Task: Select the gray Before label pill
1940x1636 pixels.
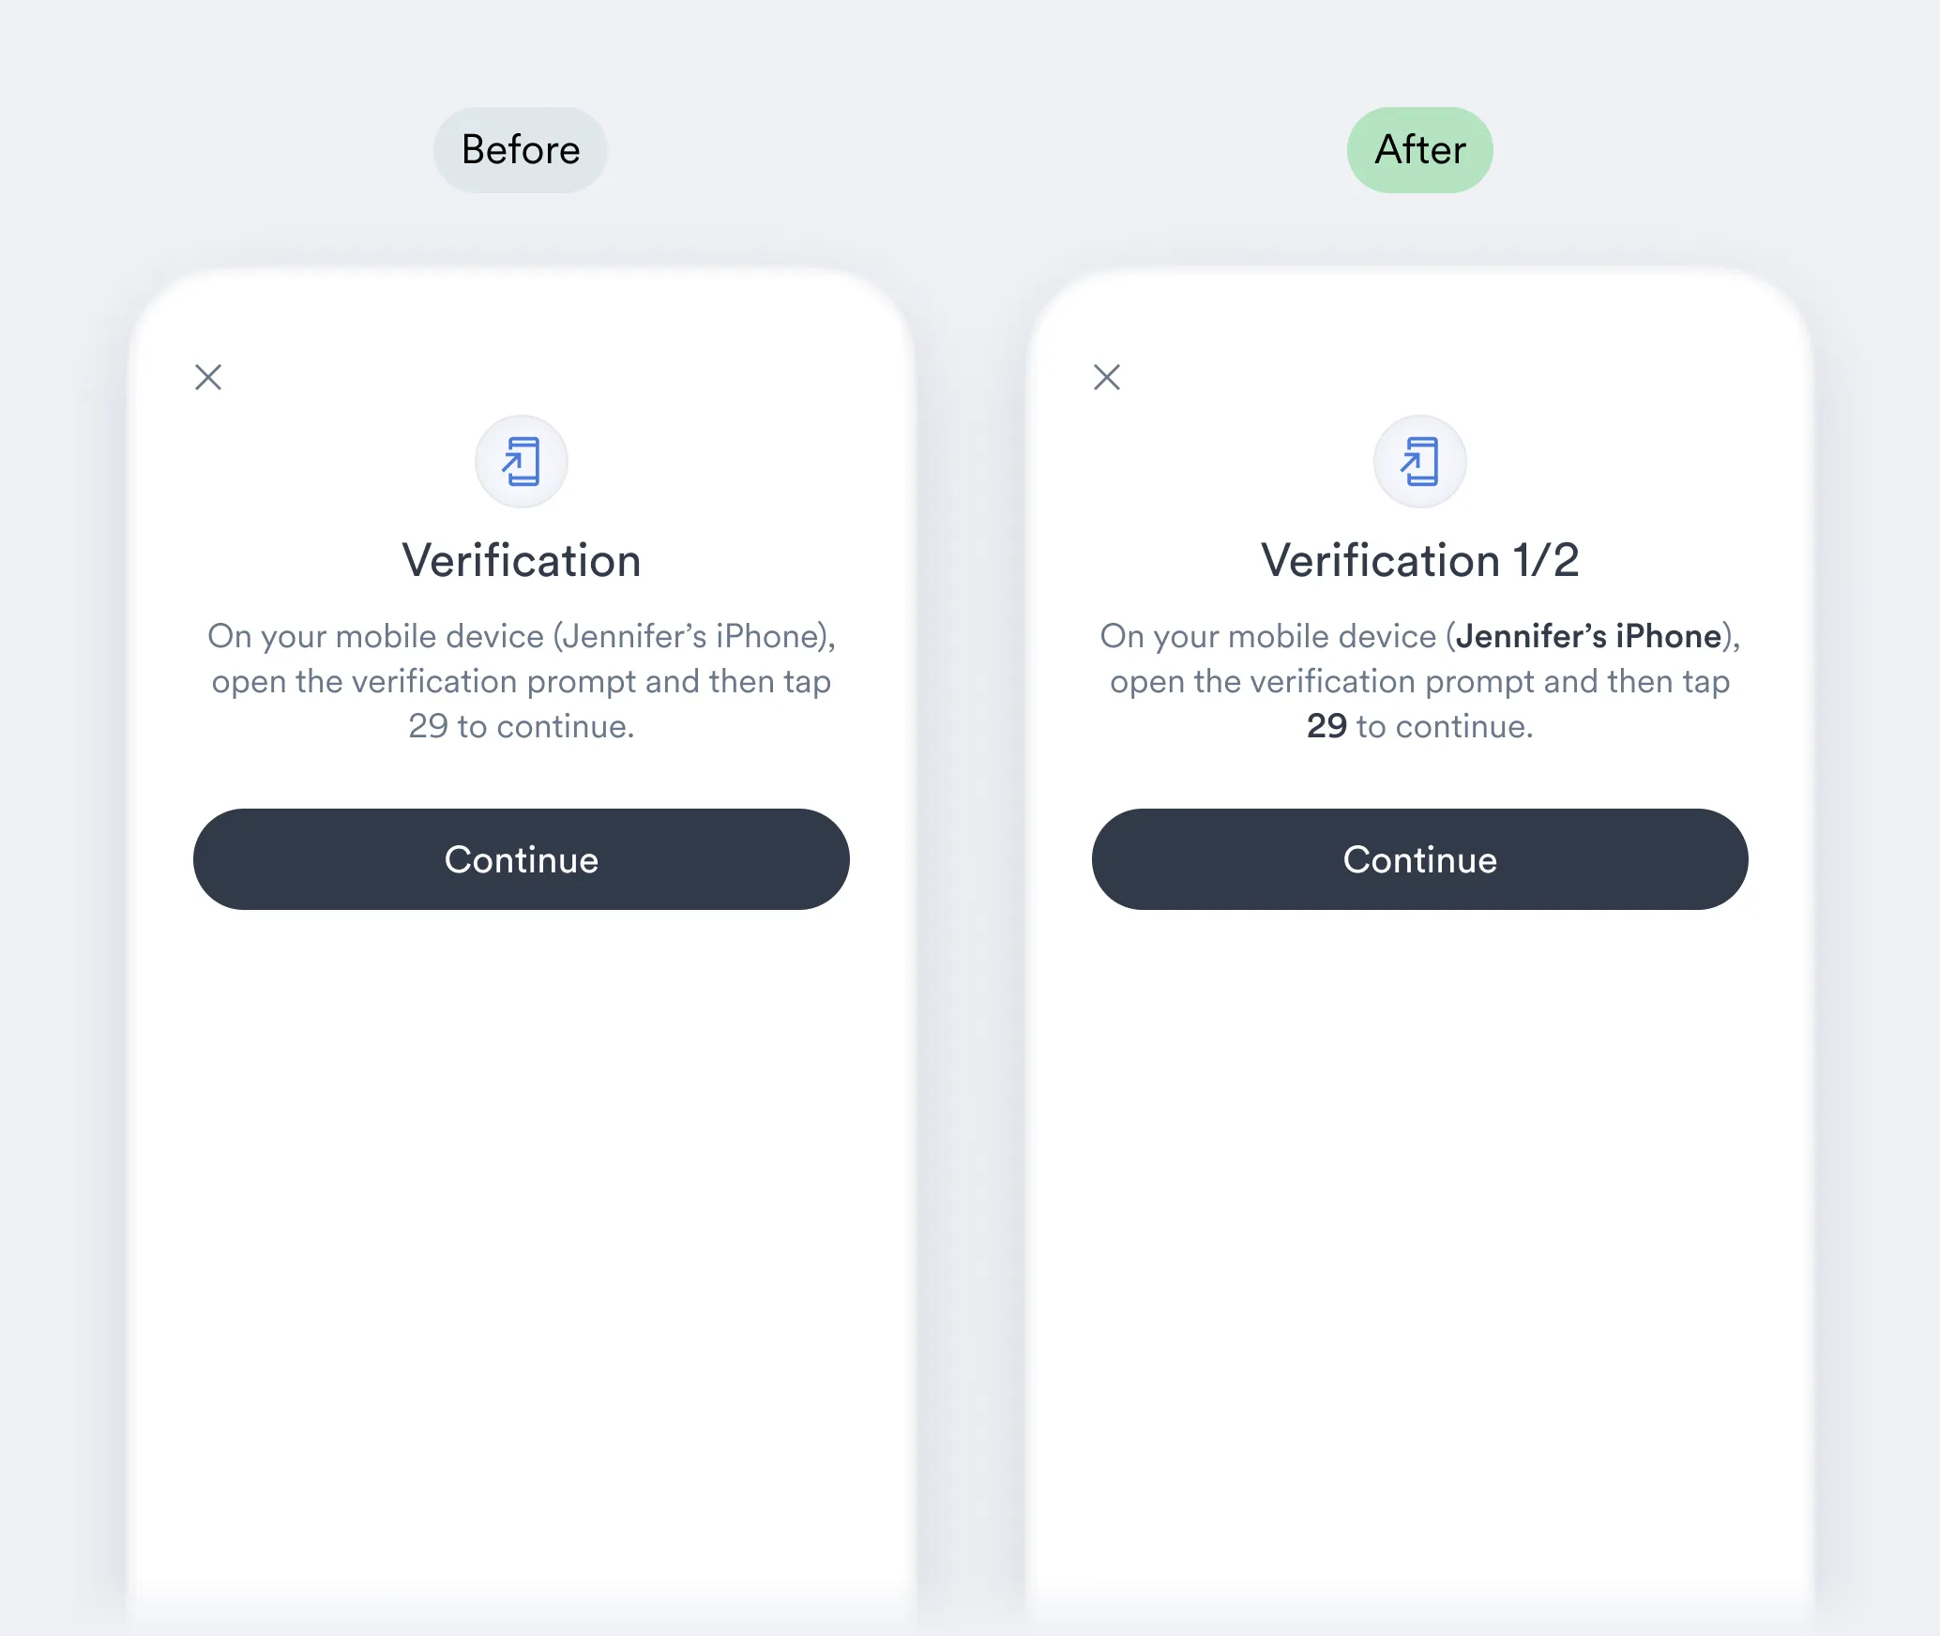Action: coord(521,150)
